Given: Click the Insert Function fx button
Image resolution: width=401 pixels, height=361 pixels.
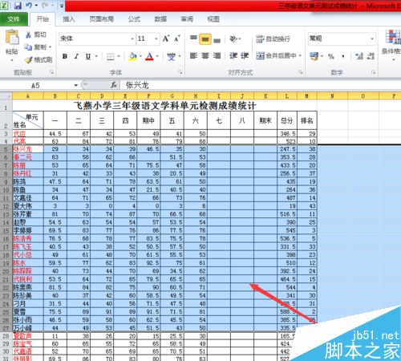Looking at the screenshot, I should tap(114, 85).
